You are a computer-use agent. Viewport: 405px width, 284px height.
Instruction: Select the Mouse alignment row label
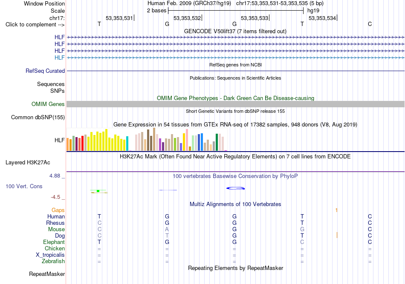56,229
